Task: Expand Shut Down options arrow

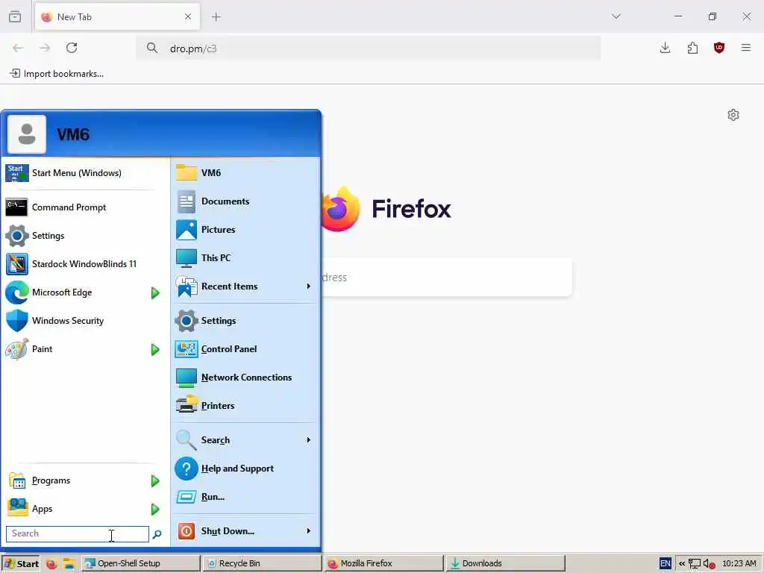Action: point(308,531)
